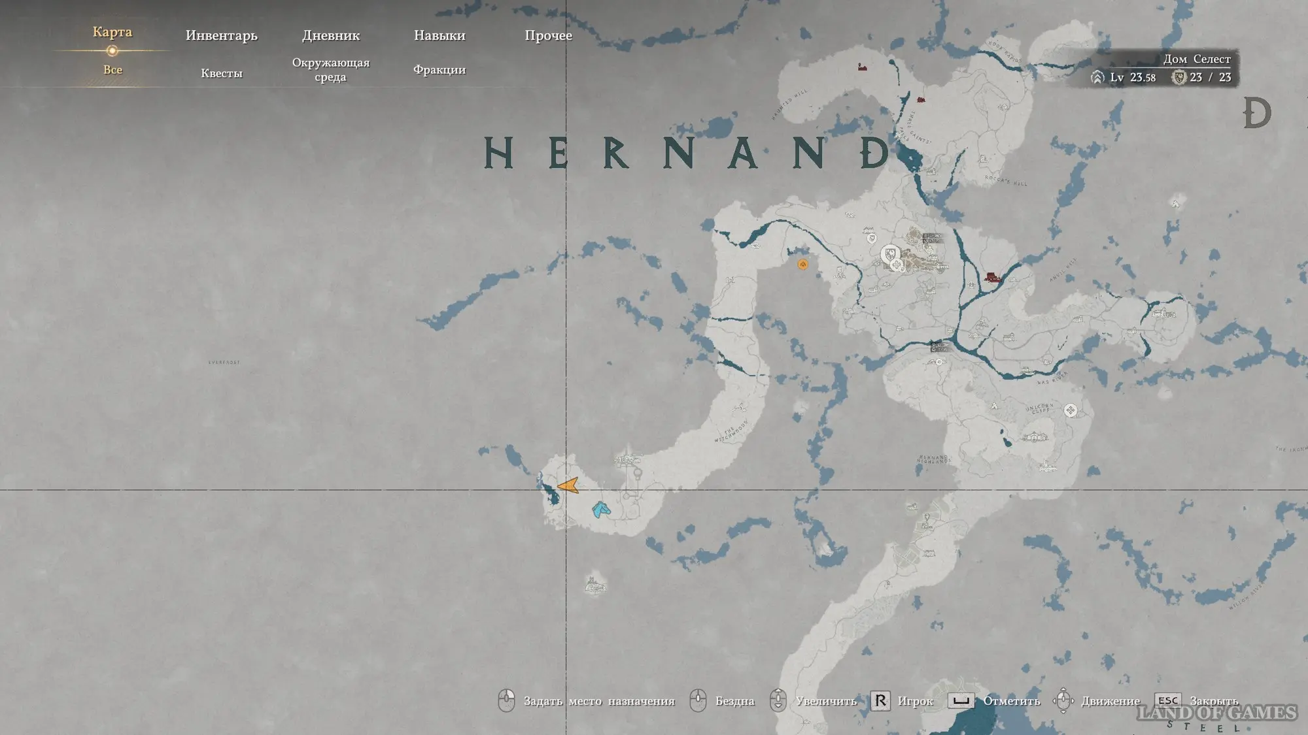Image resolution: width=1308 pixels, height=735 pixels.
Task: Click the red marker at top-left of northern region
Action: pos(862,67)
